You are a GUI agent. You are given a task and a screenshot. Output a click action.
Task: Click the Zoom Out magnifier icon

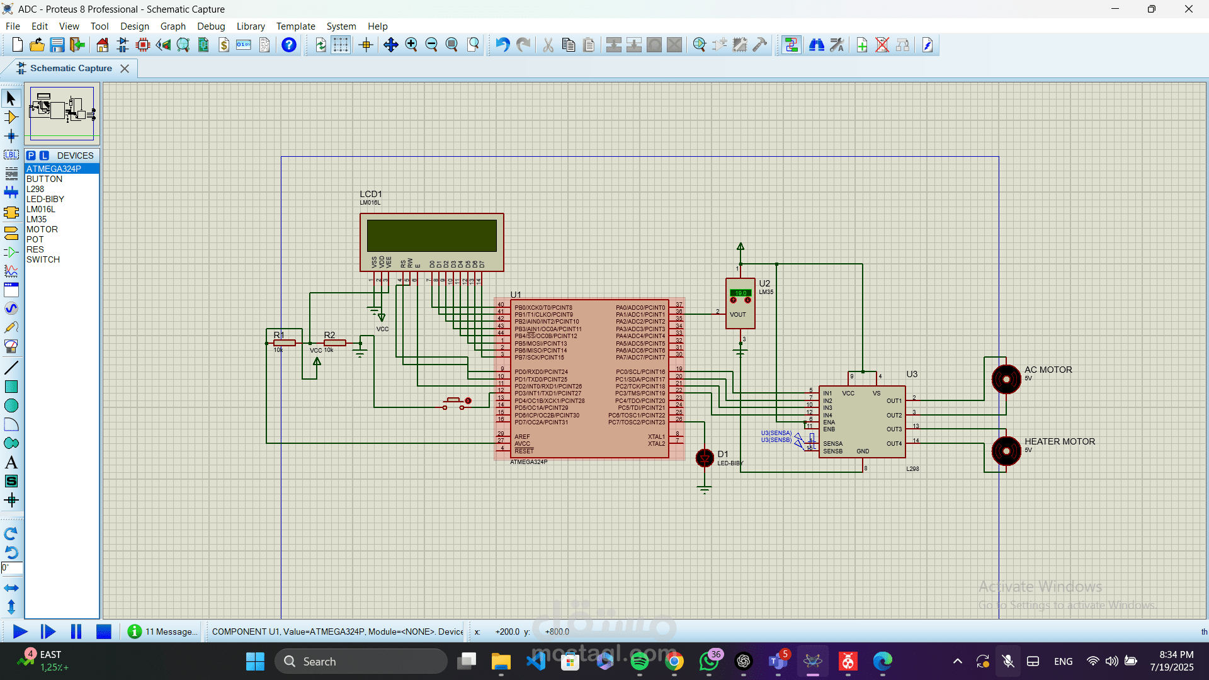click(431, 45)
